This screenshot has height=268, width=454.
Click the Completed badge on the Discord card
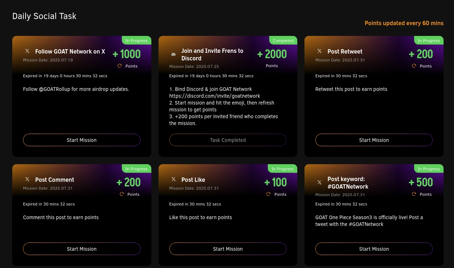[283, 40]
